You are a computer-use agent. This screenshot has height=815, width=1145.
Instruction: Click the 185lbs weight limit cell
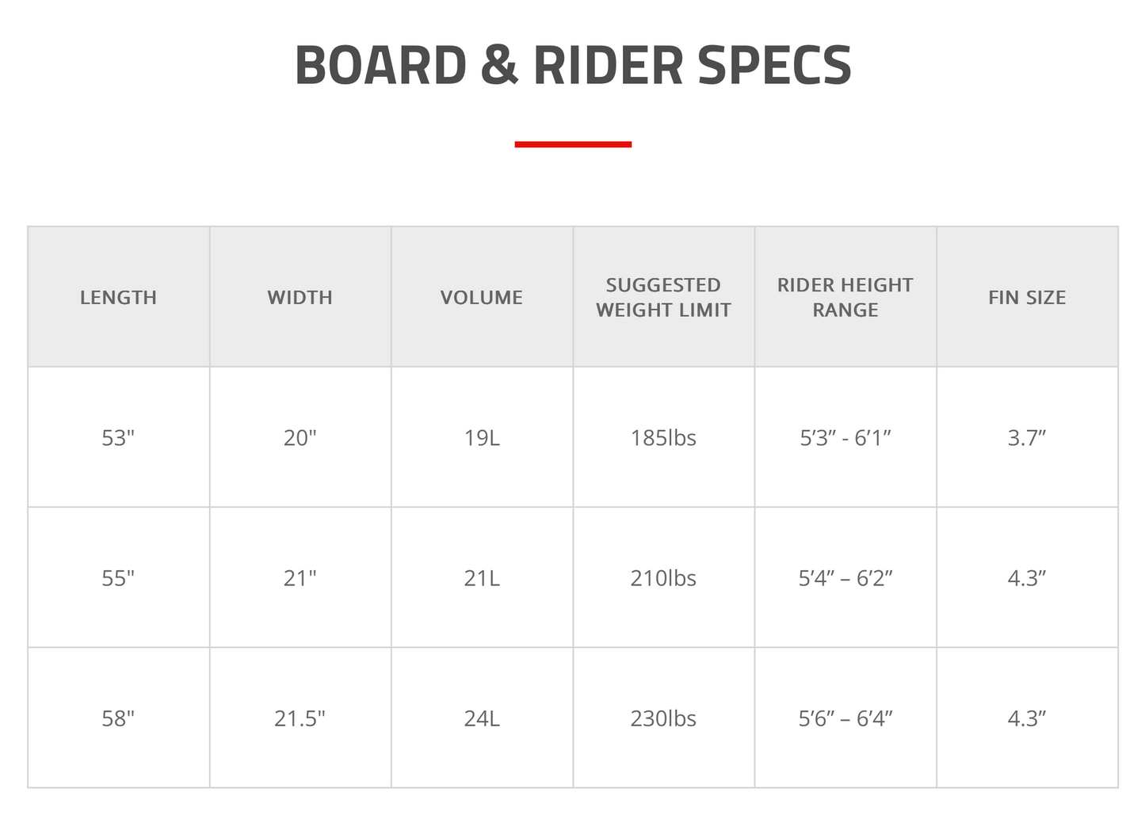click(x=663, y=438)
